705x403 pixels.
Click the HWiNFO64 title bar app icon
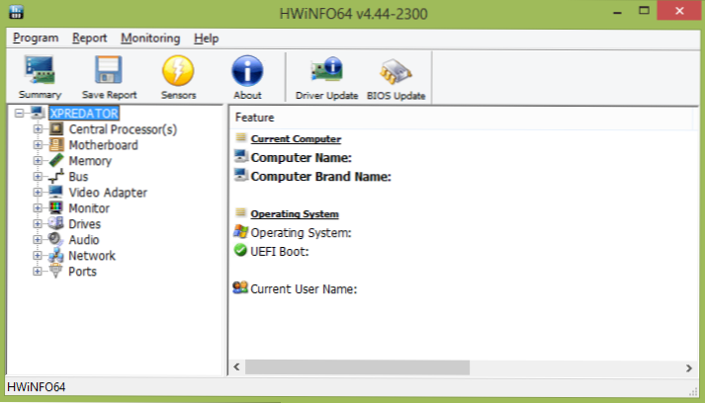(16, 12)
